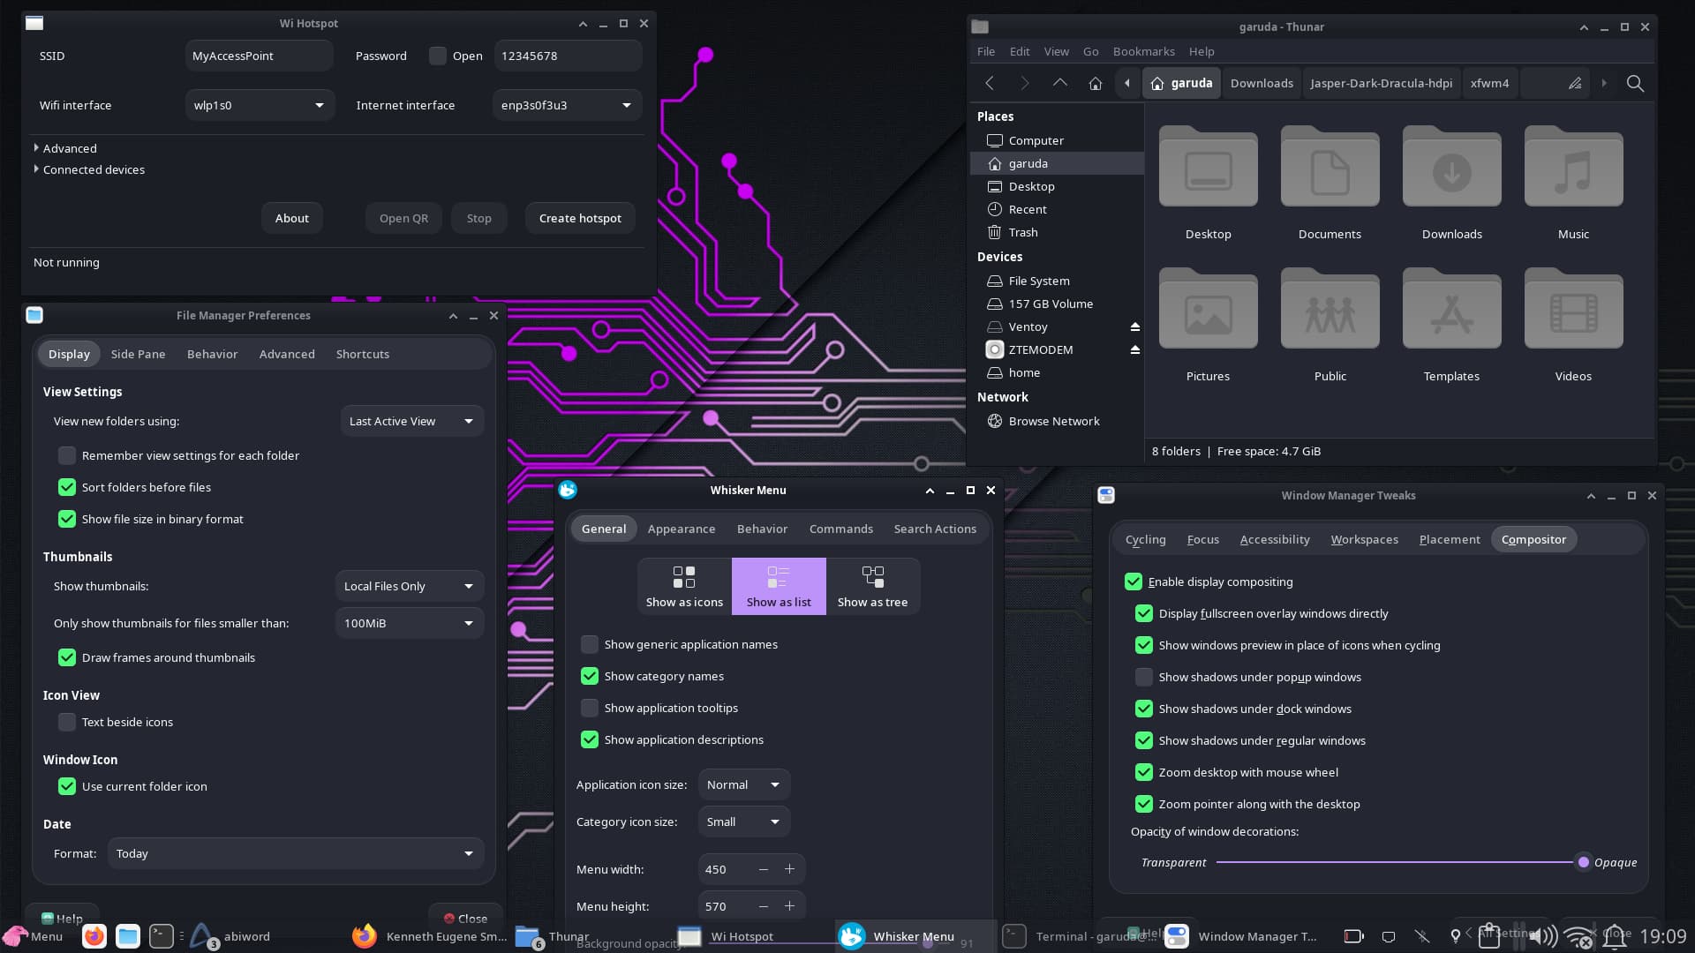Image resolution: width=1695 pixels, height=953 pixels.
Task: Click the Thunar search magnifier icon
Action: 1635,83
